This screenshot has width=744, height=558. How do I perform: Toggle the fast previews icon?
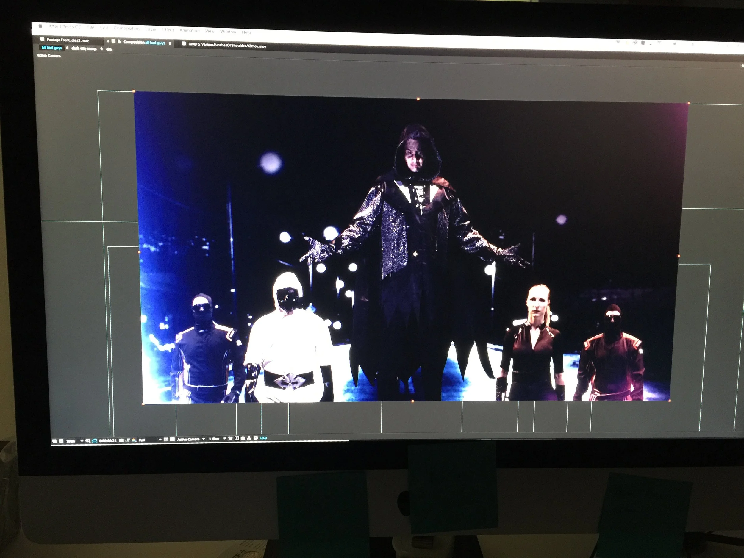(x=237, y=439)
